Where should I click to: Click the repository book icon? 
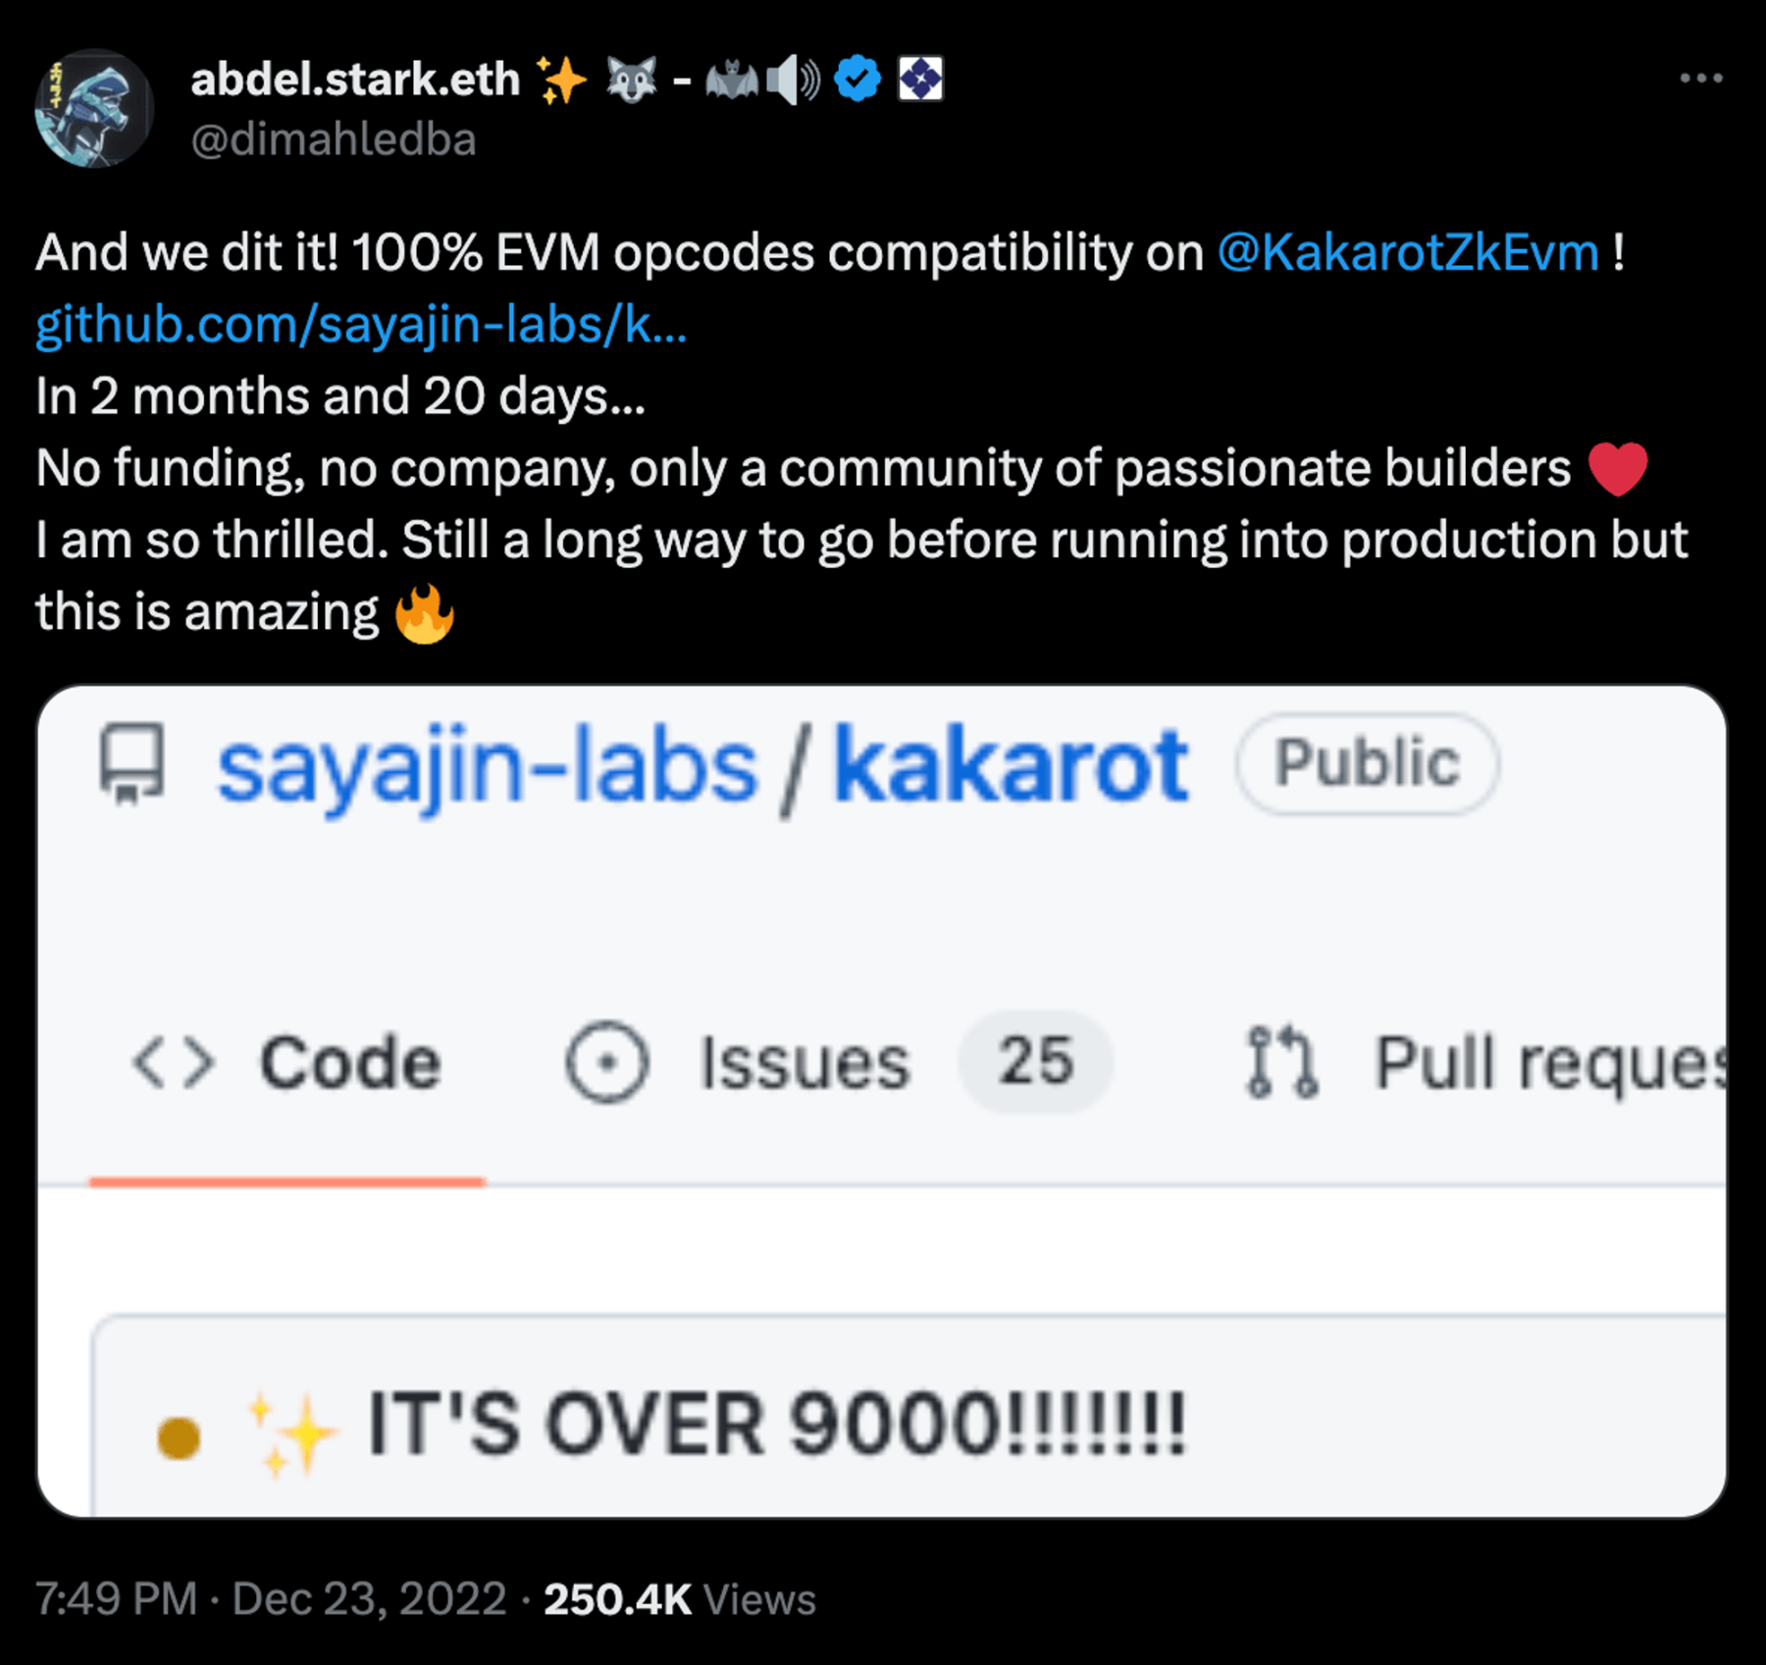[x=132, y=763]
